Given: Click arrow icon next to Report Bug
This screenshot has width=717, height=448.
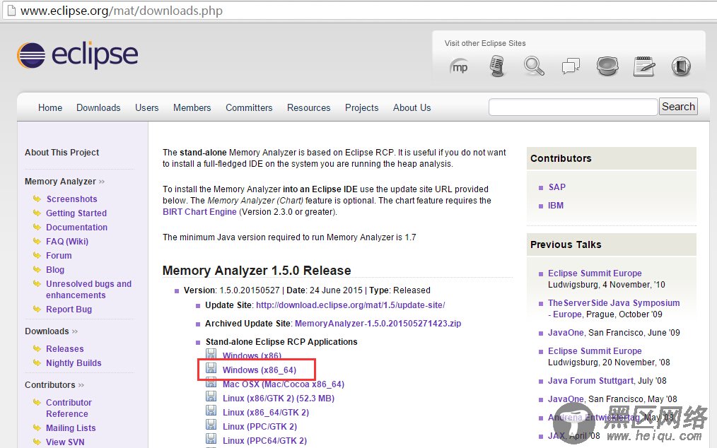Looking at the screenshot, I should click(37, 309).
